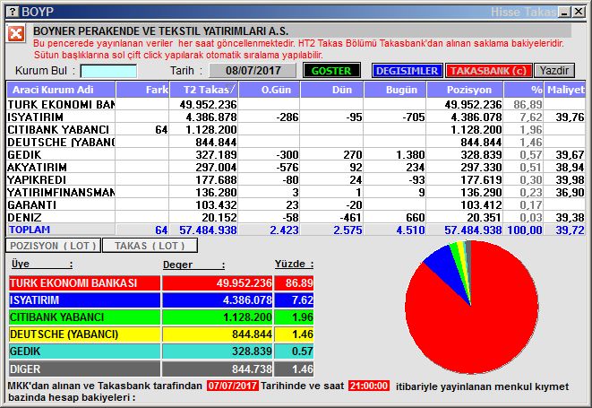592x408 pixels.
Task: Click the TOPLAM total row label
Action: [x=30, y=230]
